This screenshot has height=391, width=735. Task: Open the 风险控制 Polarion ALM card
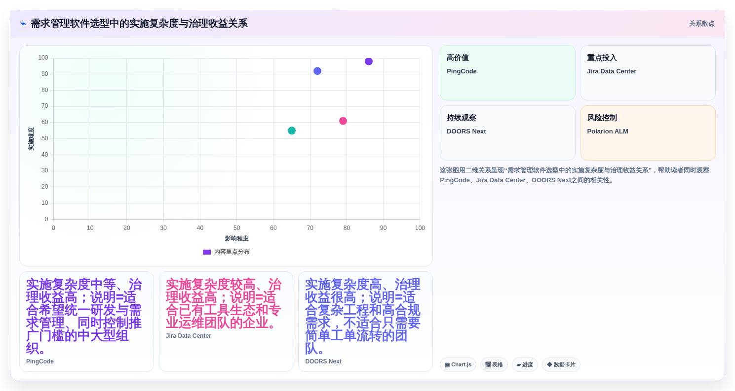(x=648, y=133)
